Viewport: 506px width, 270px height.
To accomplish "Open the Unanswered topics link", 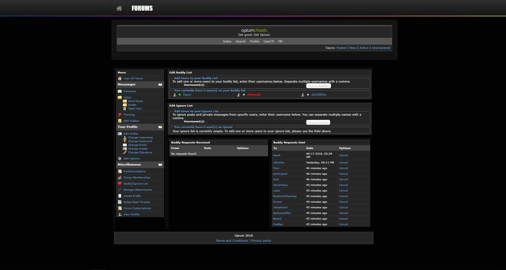I will coord(381,48).
